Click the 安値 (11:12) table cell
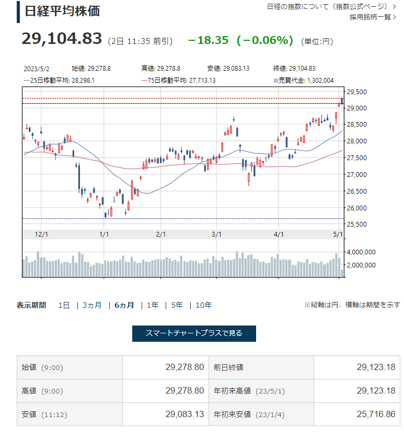Screen dimensions: 404x437 click(70, 414)
